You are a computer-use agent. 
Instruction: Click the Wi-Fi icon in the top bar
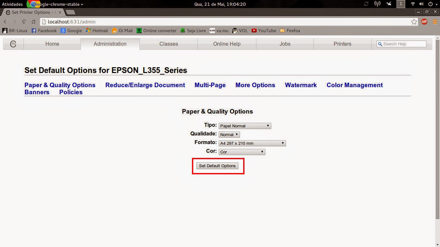[413, 4]
